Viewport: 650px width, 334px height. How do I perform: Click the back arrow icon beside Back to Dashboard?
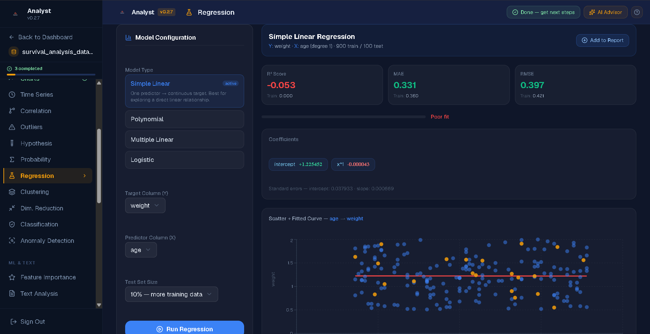pos(12,37)
